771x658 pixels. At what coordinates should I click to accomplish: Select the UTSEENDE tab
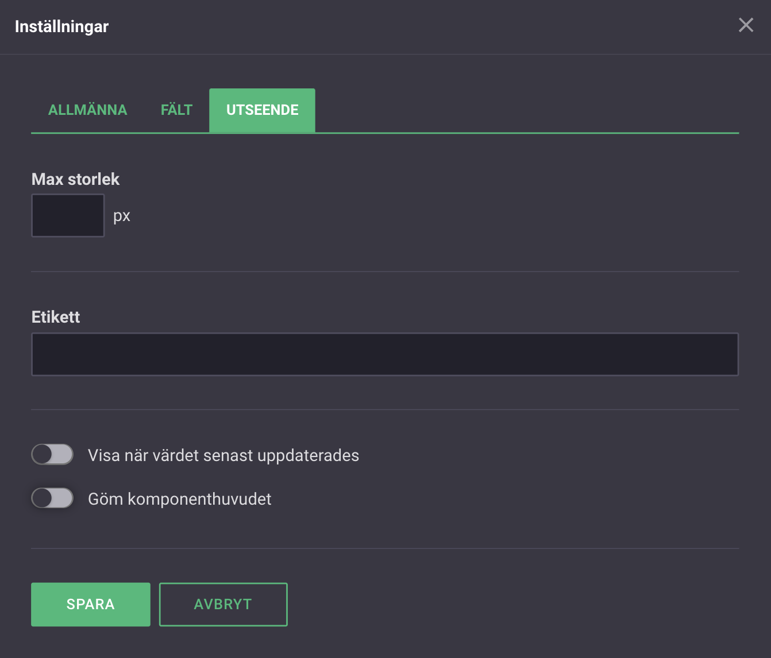pos(262,110)
